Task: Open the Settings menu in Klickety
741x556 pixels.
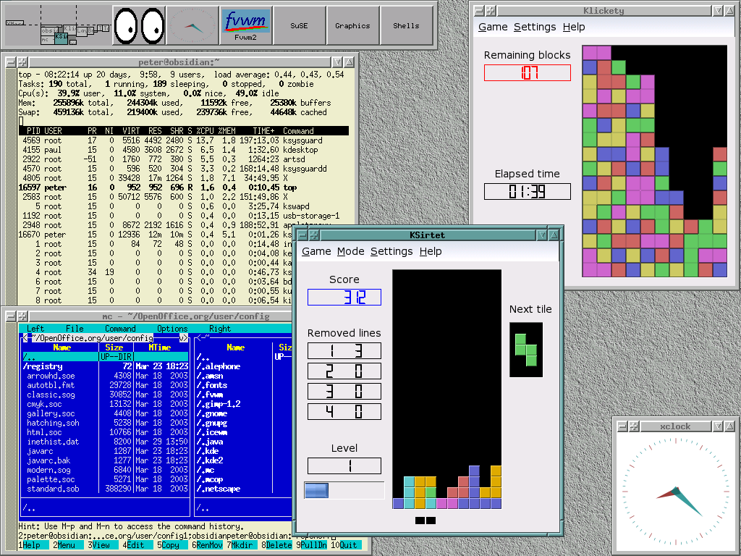Action: (x=535, y=27)
